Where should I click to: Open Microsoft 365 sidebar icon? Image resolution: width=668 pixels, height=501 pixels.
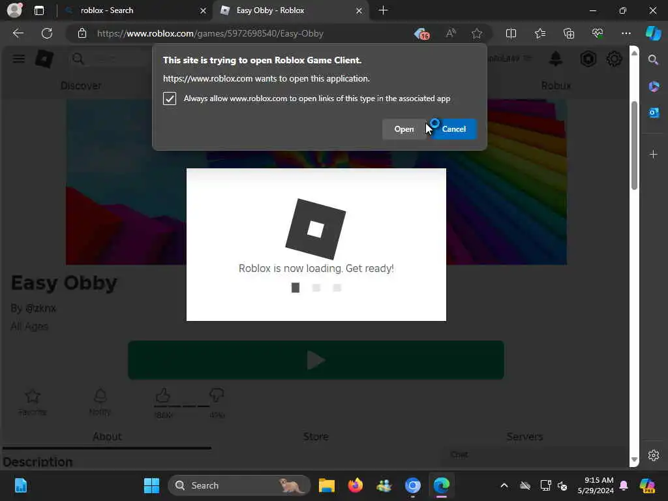(x=653, y=87)
